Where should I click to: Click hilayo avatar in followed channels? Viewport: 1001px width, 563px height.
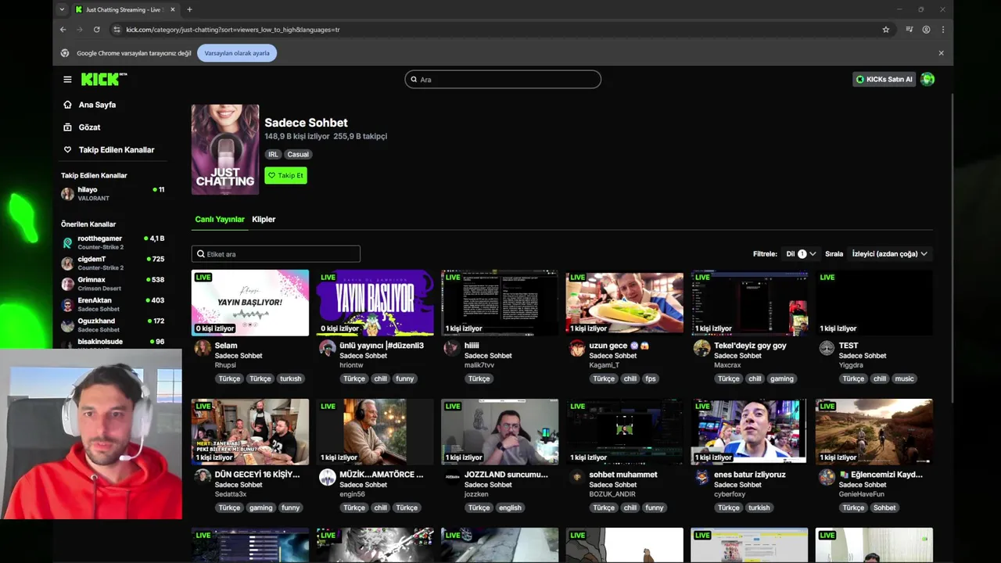click(x=68, y=193)
